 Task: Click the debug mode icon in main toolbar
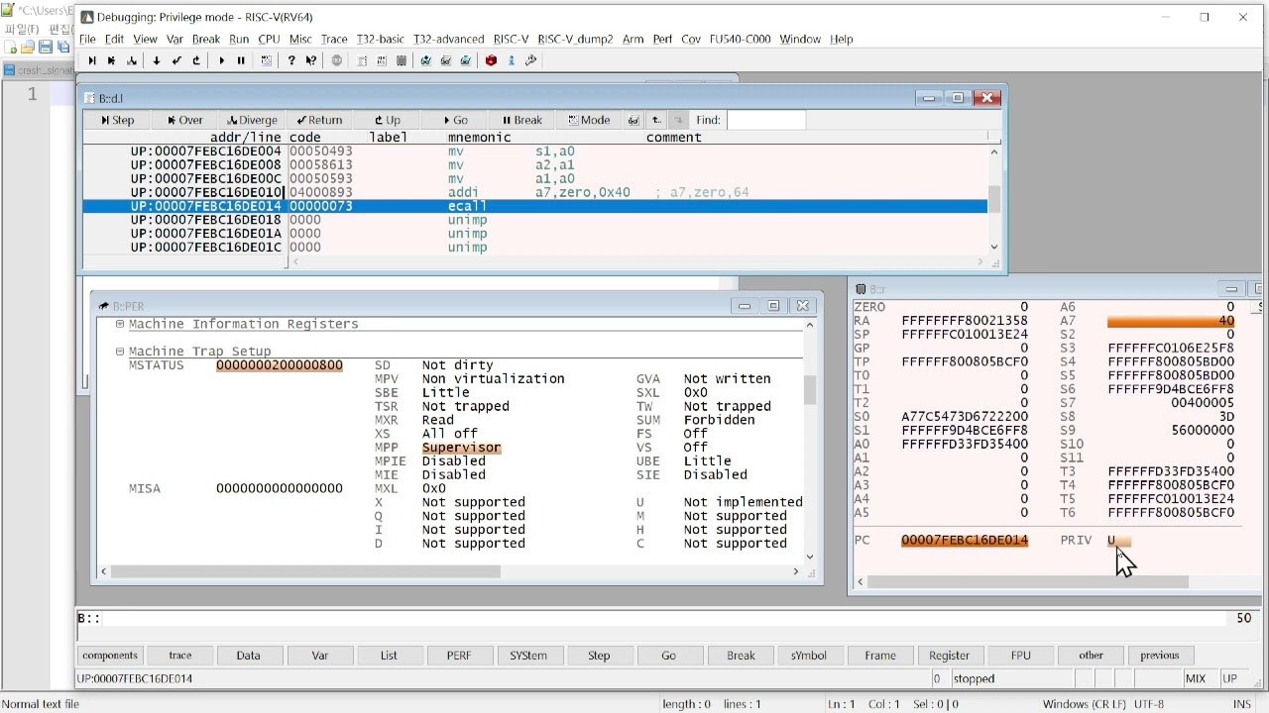(266, 60)
